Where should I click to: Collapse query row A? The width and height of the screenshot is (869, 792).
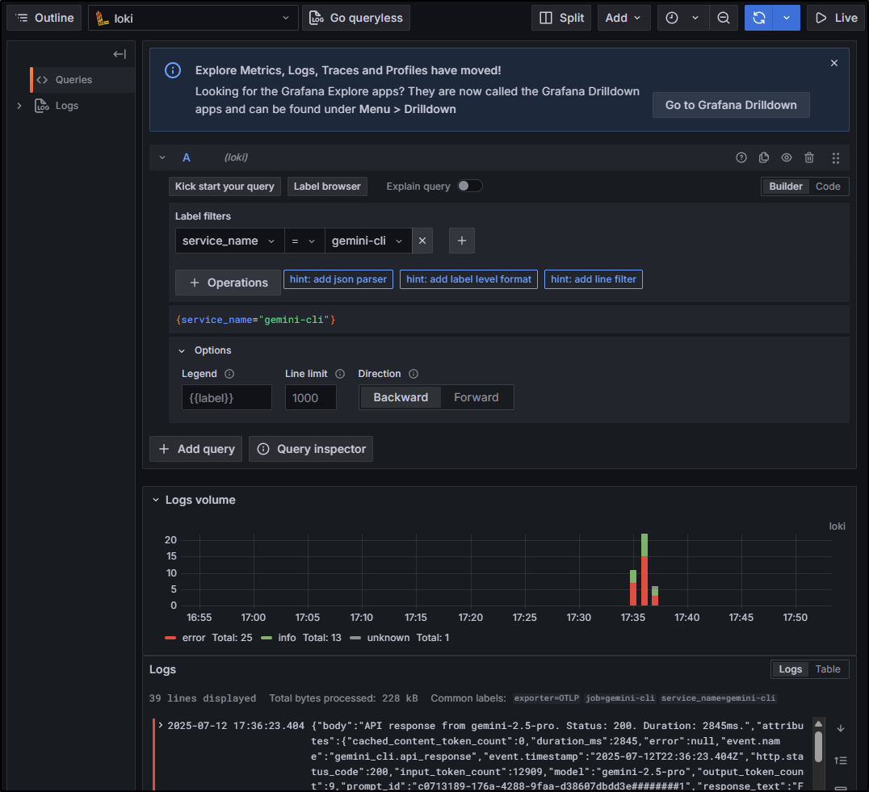(162, 157)
